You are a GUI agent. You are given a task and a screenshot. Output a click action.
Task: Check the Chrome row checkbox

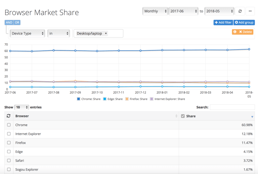pos(9,125)
